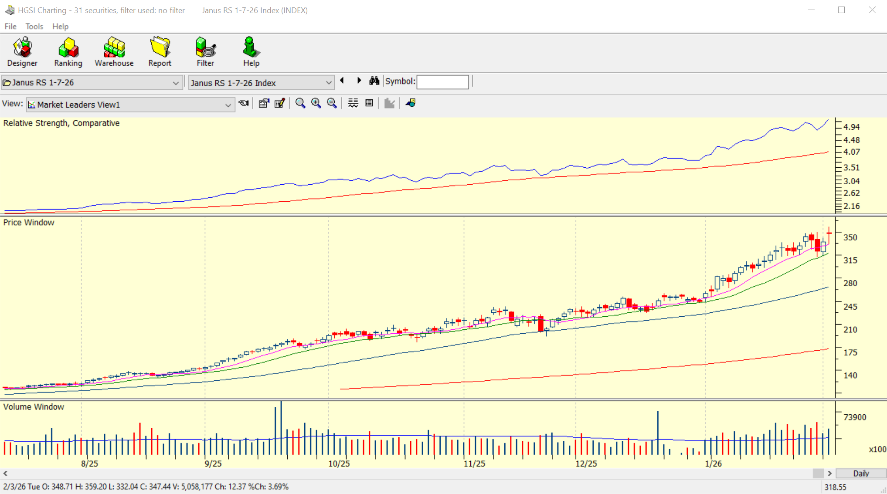Click the zoom in magnifier icon

tap(316, 103)
